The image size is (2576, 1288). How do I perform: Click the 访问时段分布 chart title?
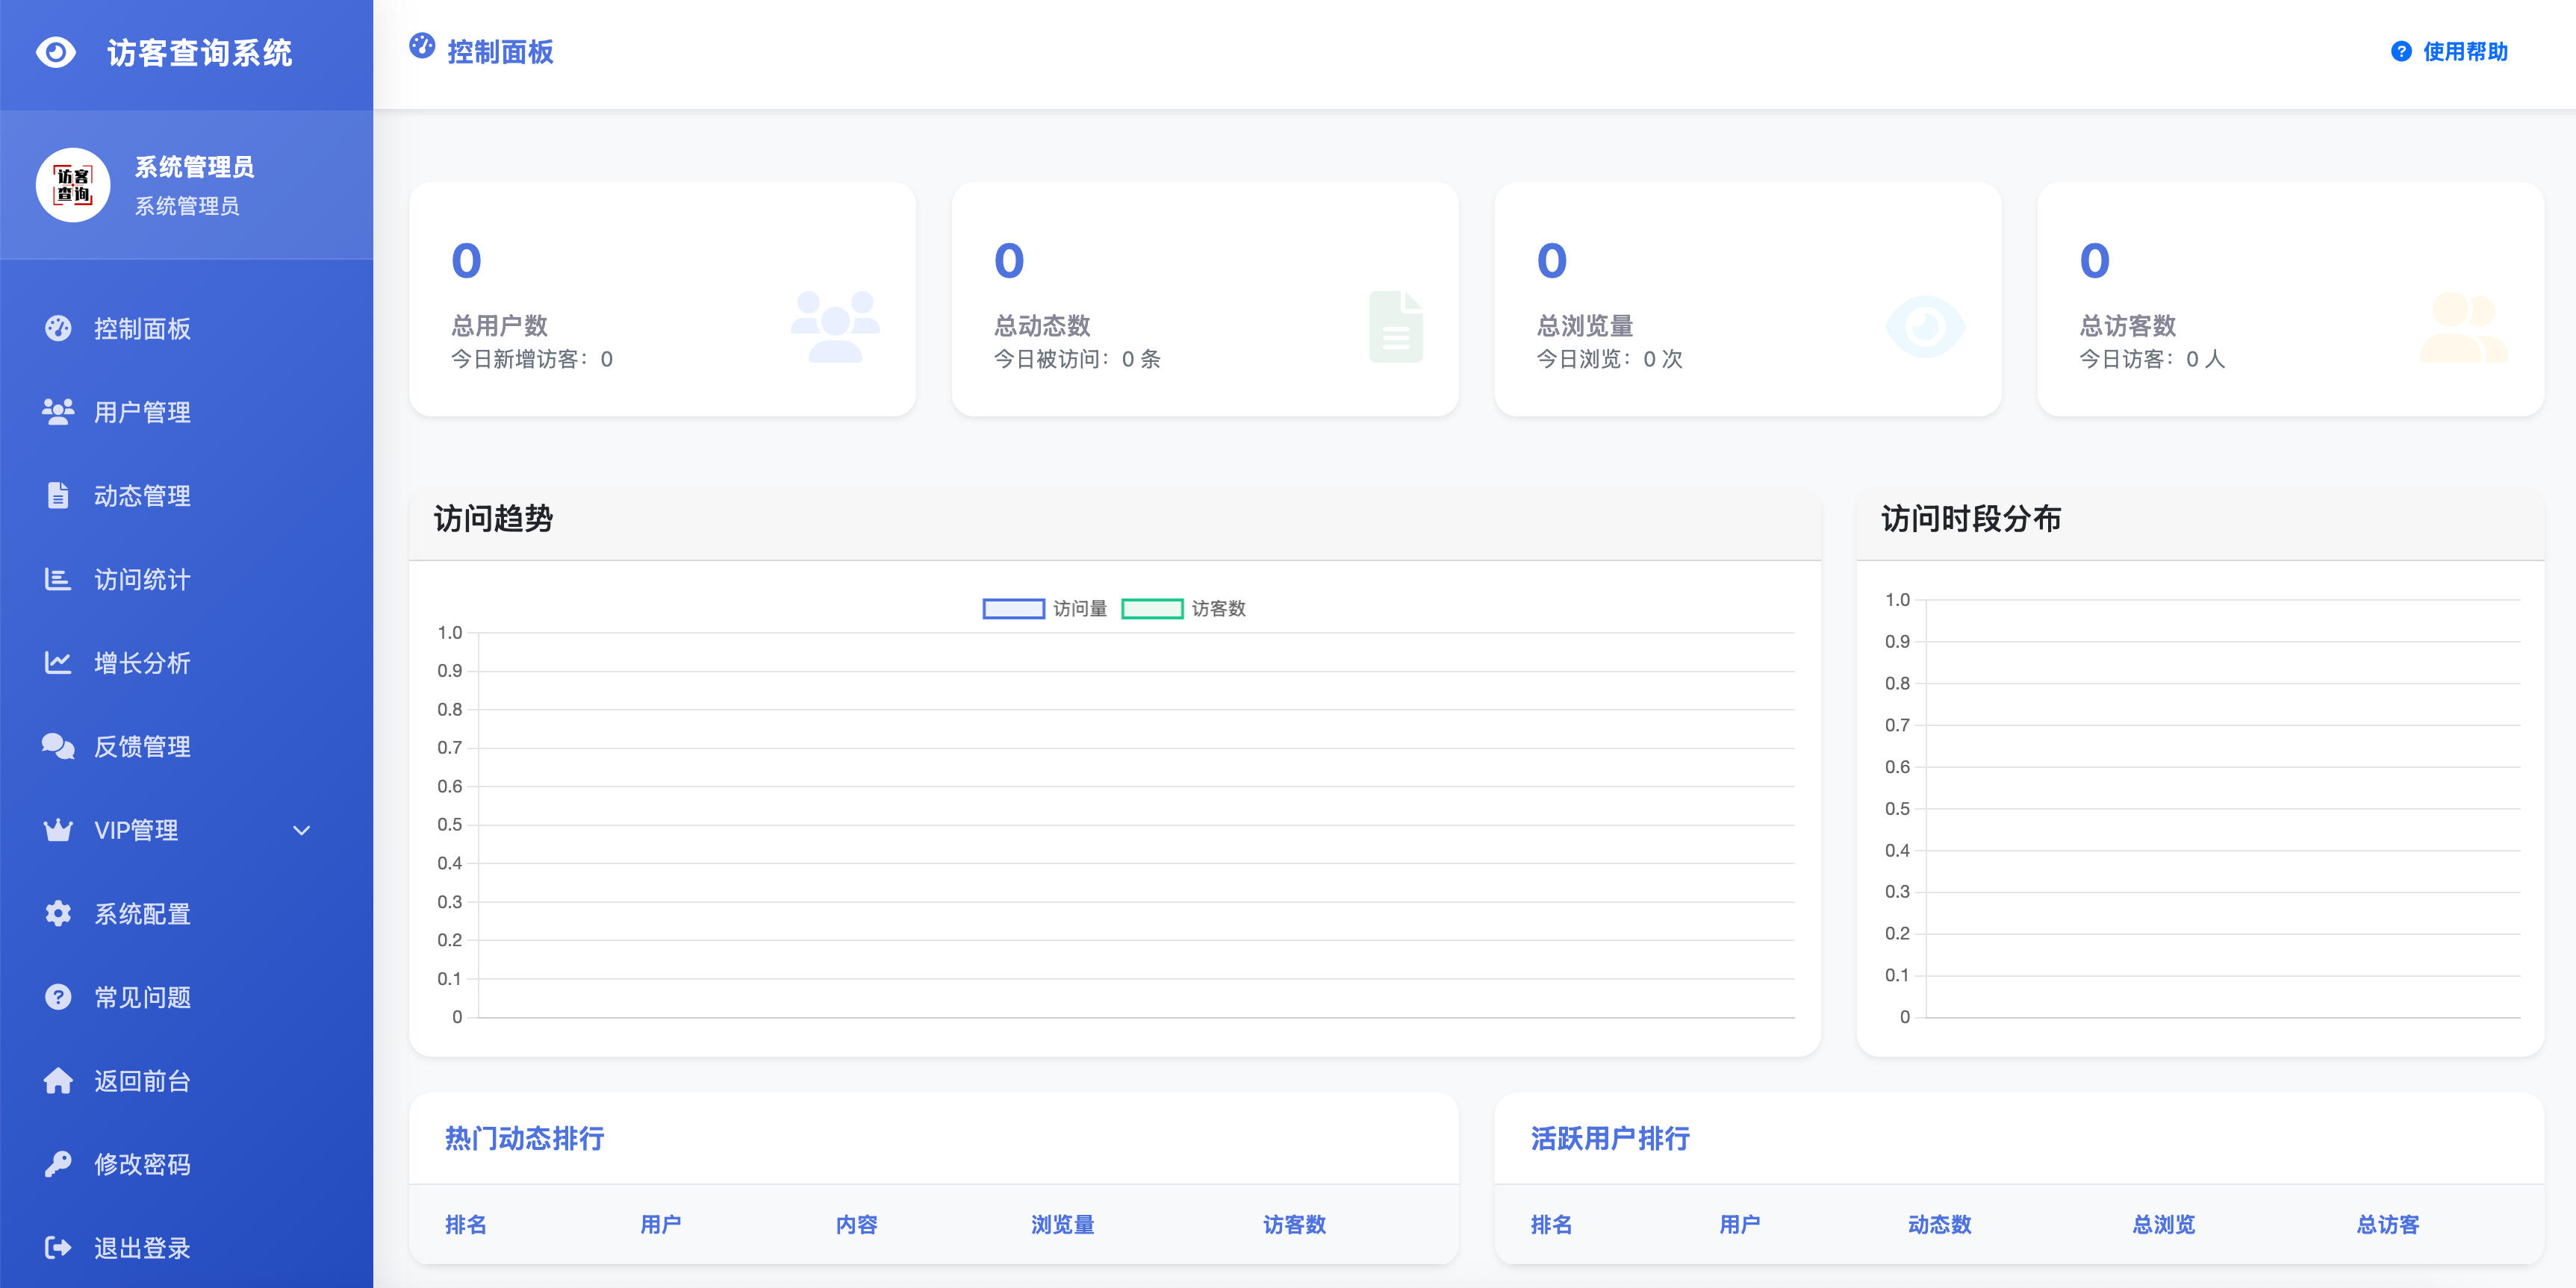1971,519
